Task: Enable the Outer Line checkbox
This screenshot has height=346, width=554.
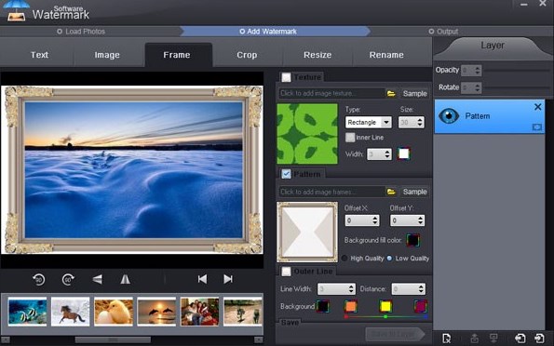Action: 287,272
